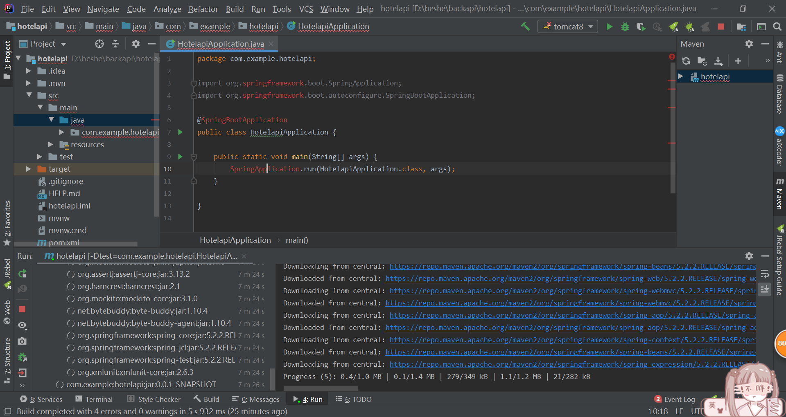The image size is (786, 417).
Task: Expand the target folder in Project tree
Action: [x=28, y=169]
